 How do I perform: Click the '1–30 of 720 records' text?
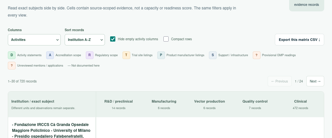pos(22,81)
